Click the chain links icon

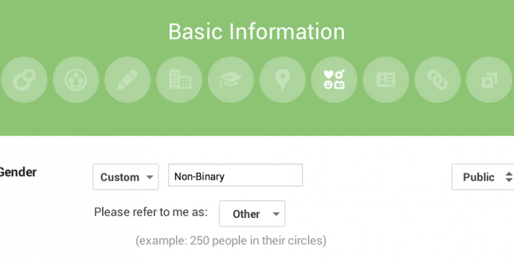pyautogui.click(x=437, y=80)
